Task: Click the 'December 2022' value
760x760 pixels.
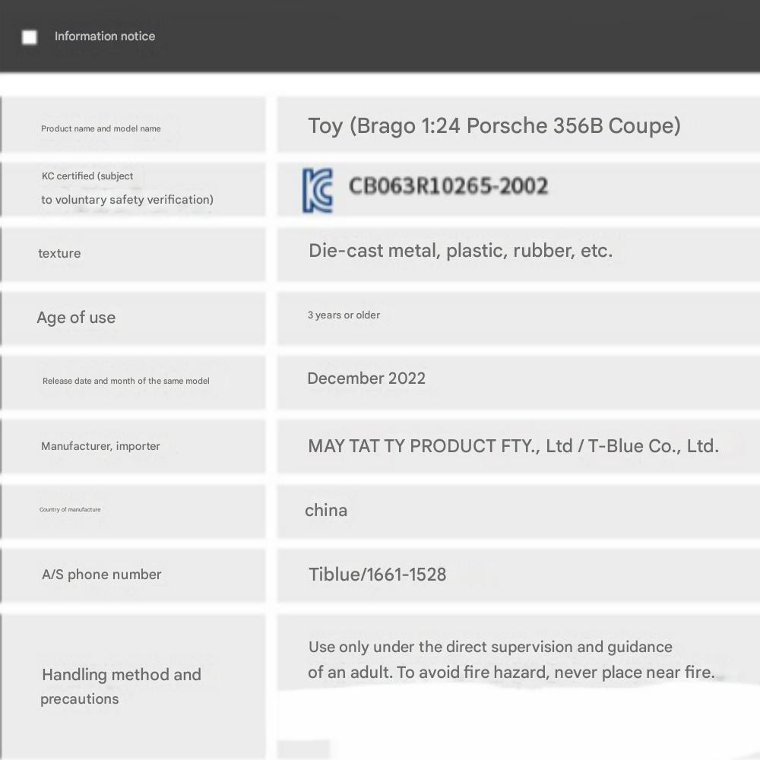Action: (x=366, y=378)
